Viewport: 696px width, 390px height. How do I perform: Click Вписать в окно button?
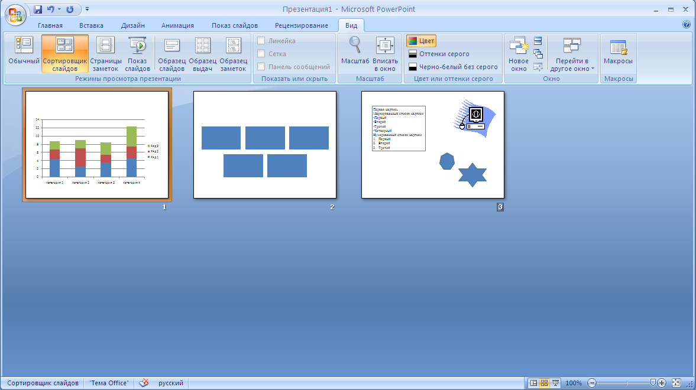[385, 54]
